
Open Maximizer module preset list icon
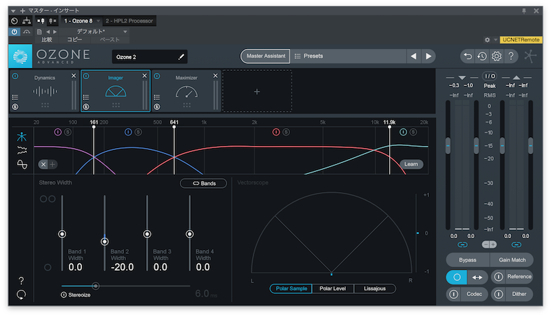point(157,97)
